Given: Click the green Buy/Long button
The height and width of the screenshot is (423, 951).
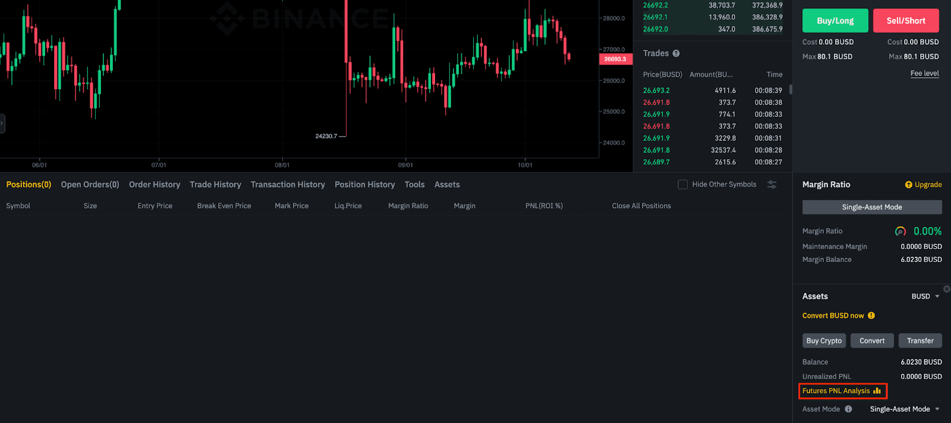Looking at the screenshot, I should [x=835, y=21].
